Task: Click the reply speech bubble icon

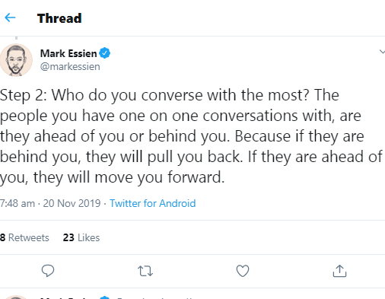Action: (x=48, y=271)
